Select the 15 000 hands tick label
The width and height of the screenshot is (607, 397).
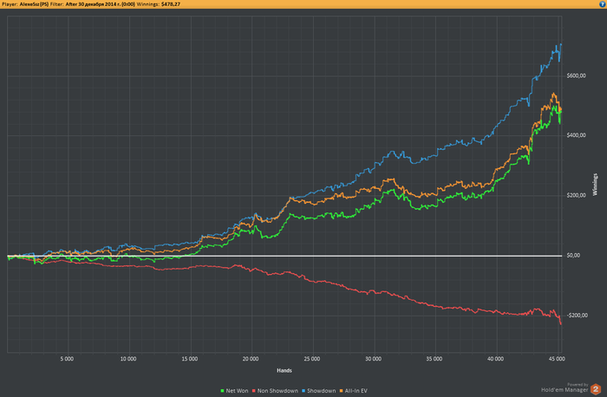(x=190, y=359)
